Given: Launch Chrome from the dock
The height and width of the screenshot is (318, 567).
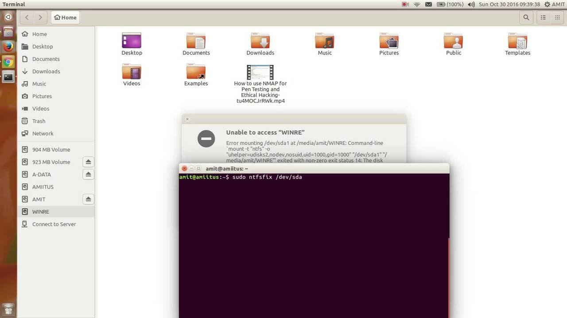Looking at the screenshot, I should coord(8,62).
